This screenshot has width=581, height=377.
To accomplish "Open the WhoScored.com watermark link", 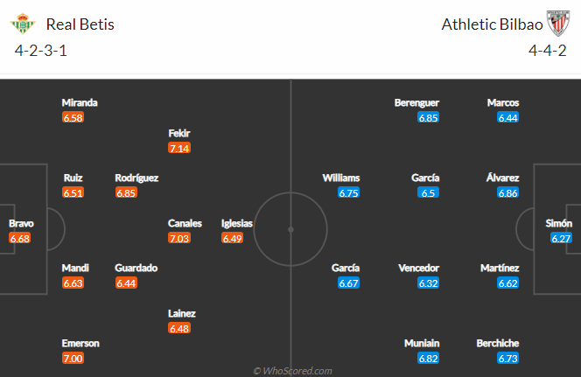I will point(292,371).
